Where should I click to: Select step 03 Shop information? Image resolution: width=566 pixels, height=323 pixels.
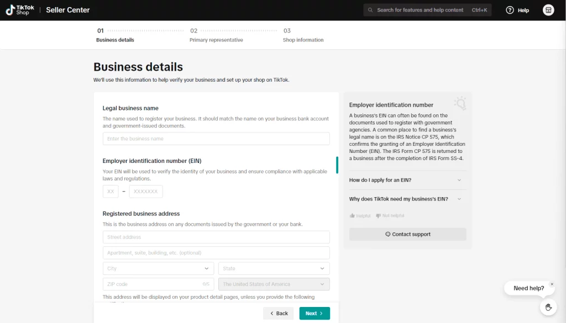coord(303,35)
